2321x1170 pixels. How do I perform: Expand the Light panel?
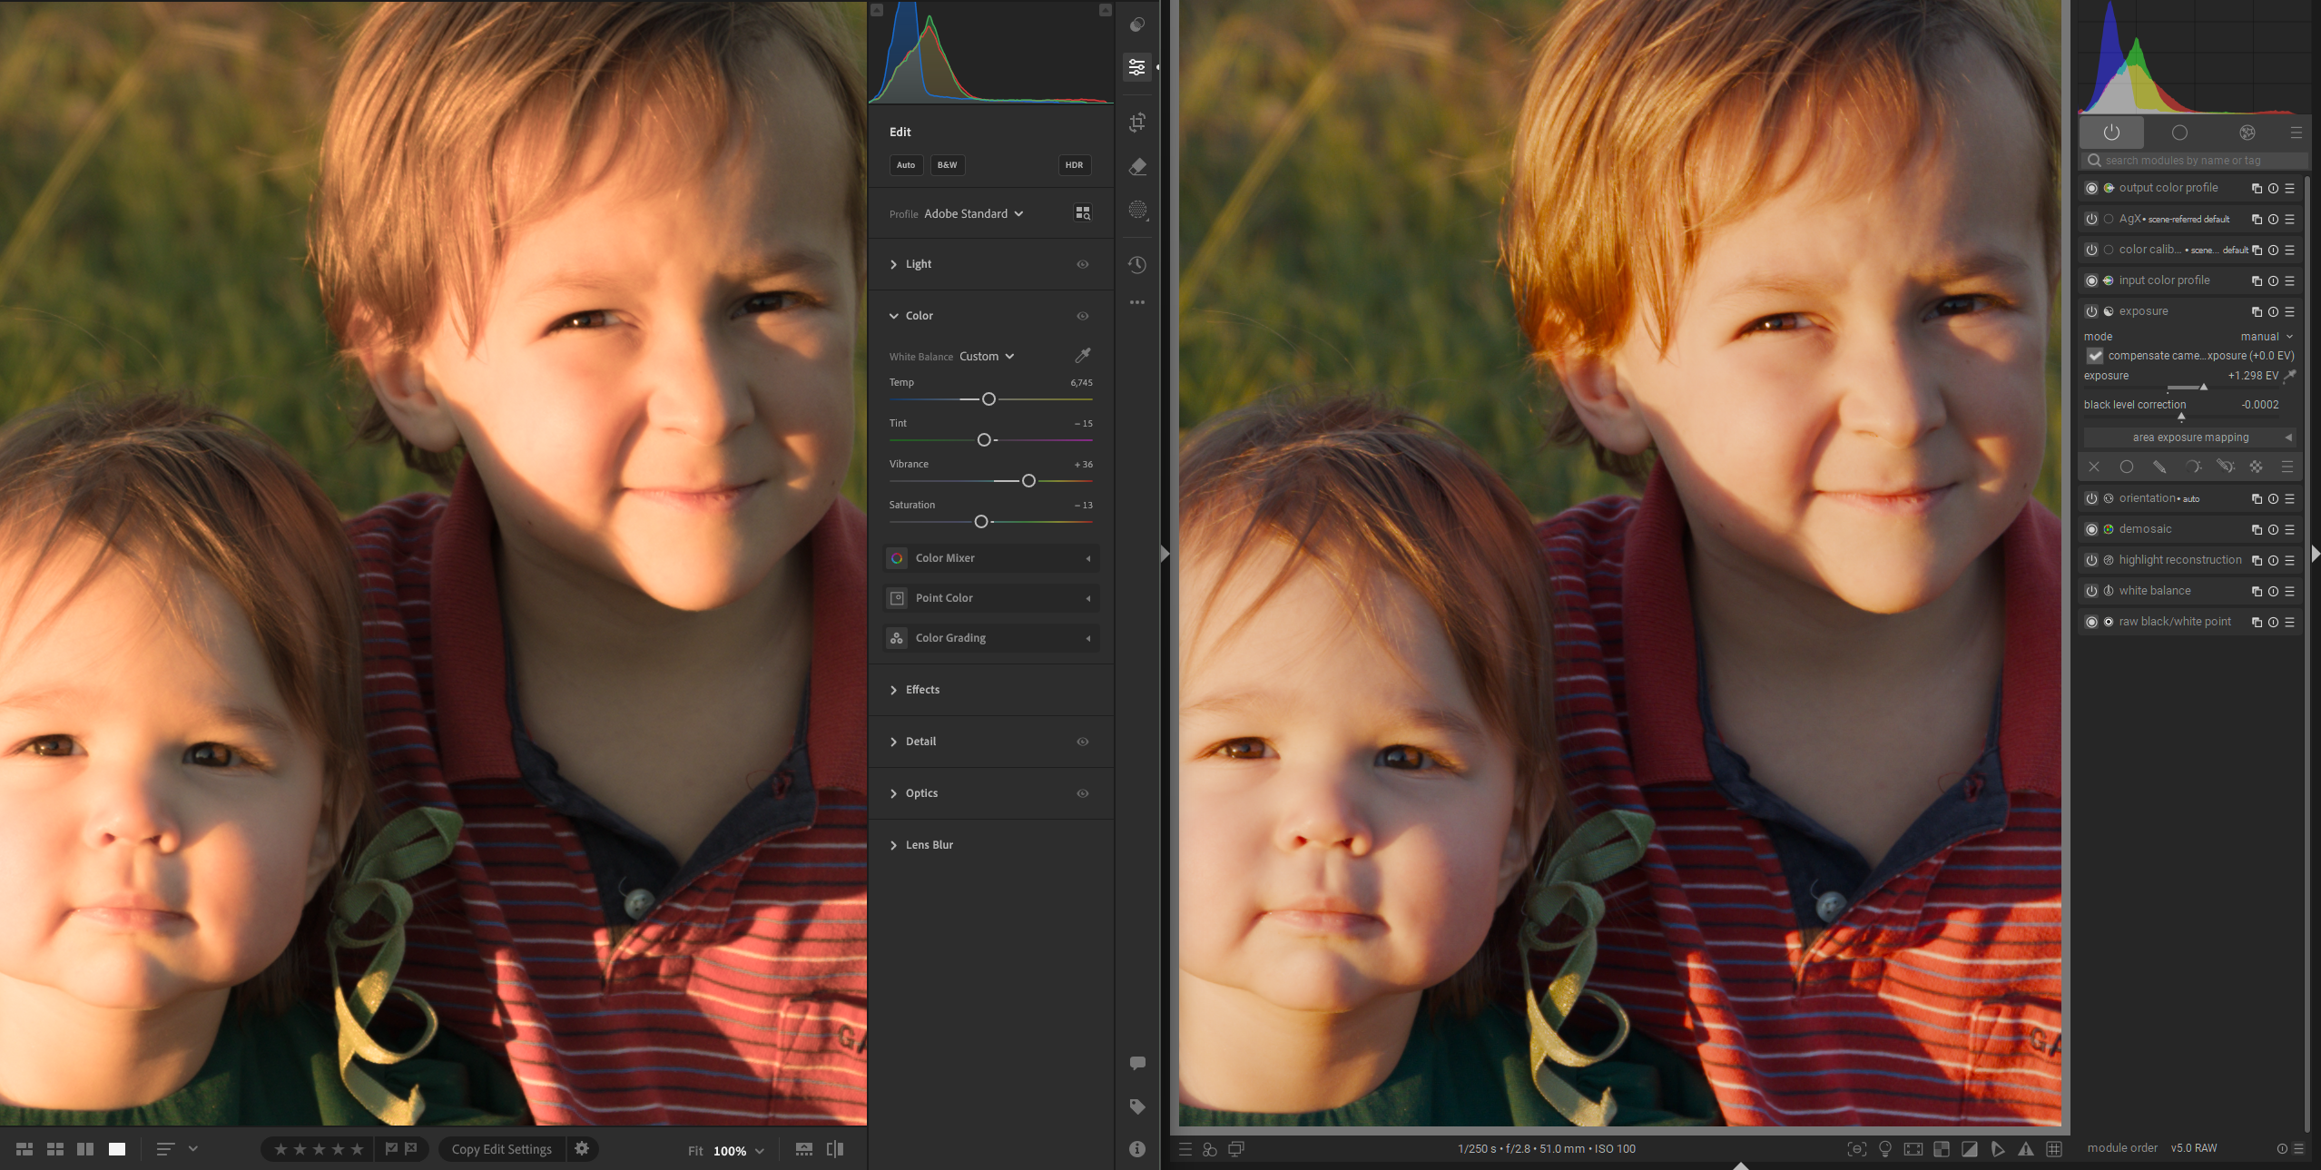[893, 264]
